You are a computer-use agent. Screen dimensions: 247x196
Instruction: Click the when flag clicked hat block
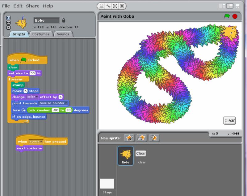27,59
